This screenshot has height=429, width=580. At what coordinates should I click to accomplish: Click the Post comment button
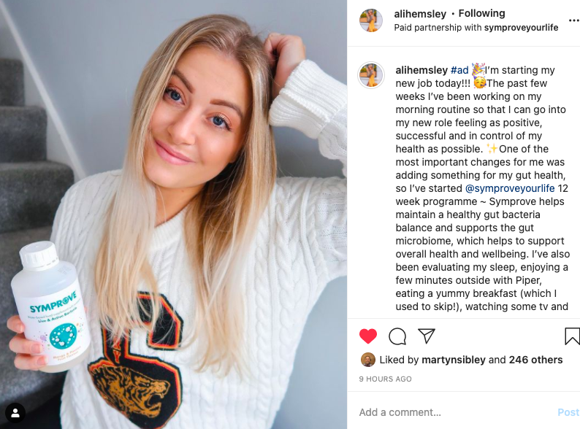tap(568, 412)
